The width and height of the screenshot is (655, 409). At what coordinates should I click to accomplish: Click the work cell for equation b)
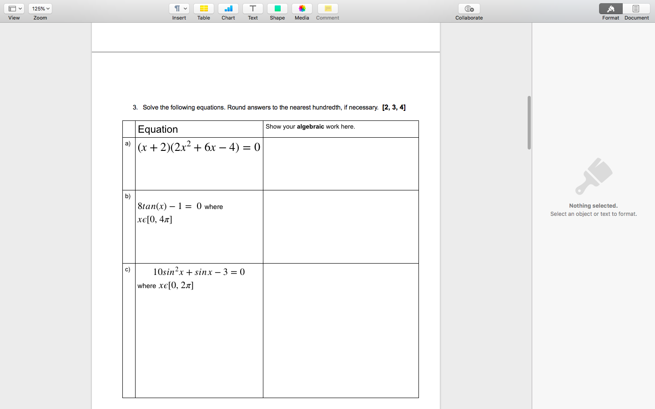click(x=341, y=227)
